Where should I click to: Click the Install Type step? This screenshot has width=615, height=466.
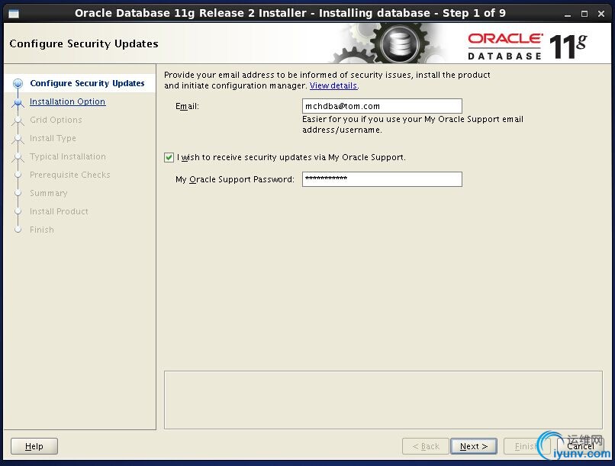(x=53, y=138)
